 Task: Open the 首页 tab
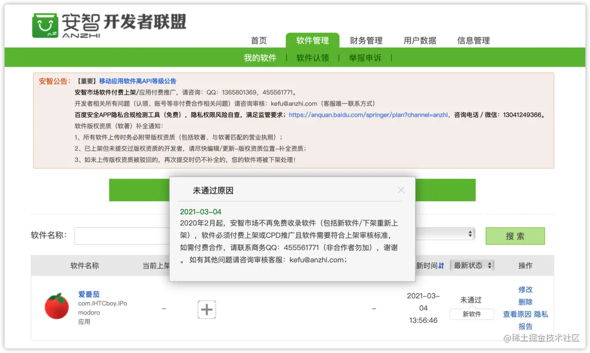[x=259, y=40]
